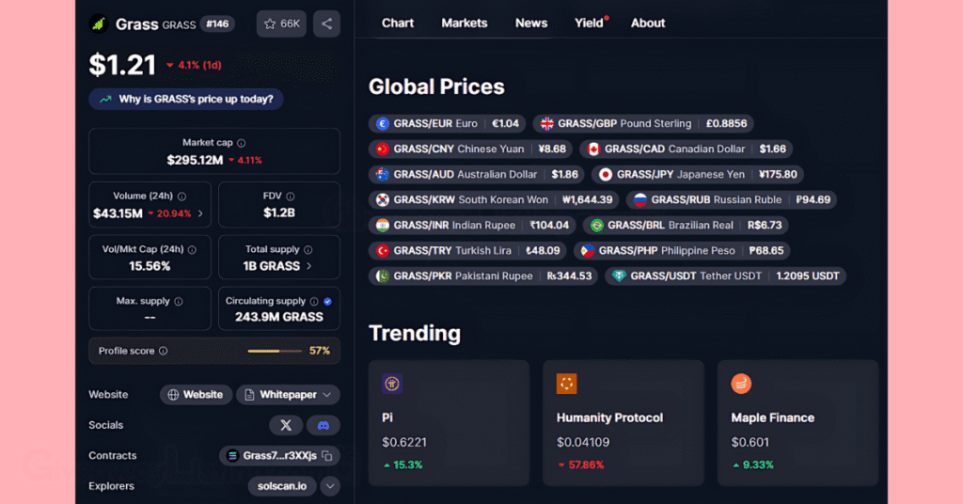
Task: Select the GRASS/RUB Russian Ruble chip
Action: (732, 200)
